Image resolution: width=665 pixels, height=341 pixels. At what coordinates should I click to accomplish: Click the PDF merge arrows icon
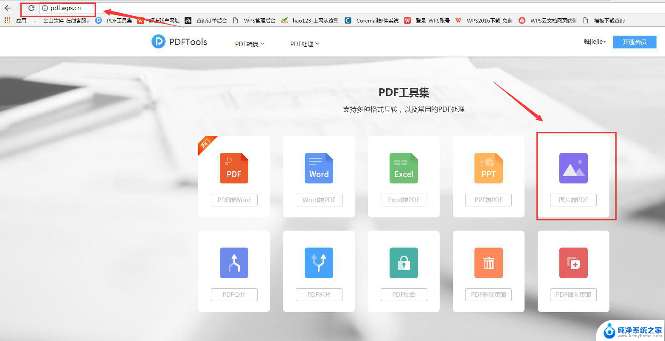pyautogui.click(x=234, y=263)
